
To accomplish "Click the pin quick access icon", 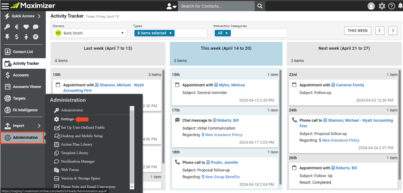I will [x=7, y=36].
